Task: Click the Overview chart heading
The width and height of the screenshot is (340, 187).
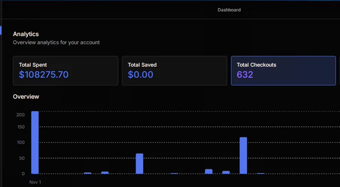Action: pos(26,97)
